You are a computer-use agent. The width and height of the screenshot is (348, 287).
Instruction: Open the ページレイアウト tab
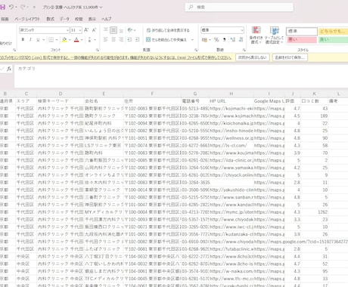tap(27, 19)
